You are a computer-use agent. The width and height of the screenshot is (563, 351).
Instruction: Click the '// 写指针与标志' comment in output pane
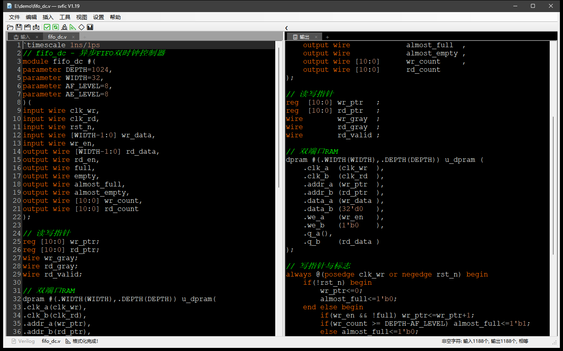click(x=319, y=266)
